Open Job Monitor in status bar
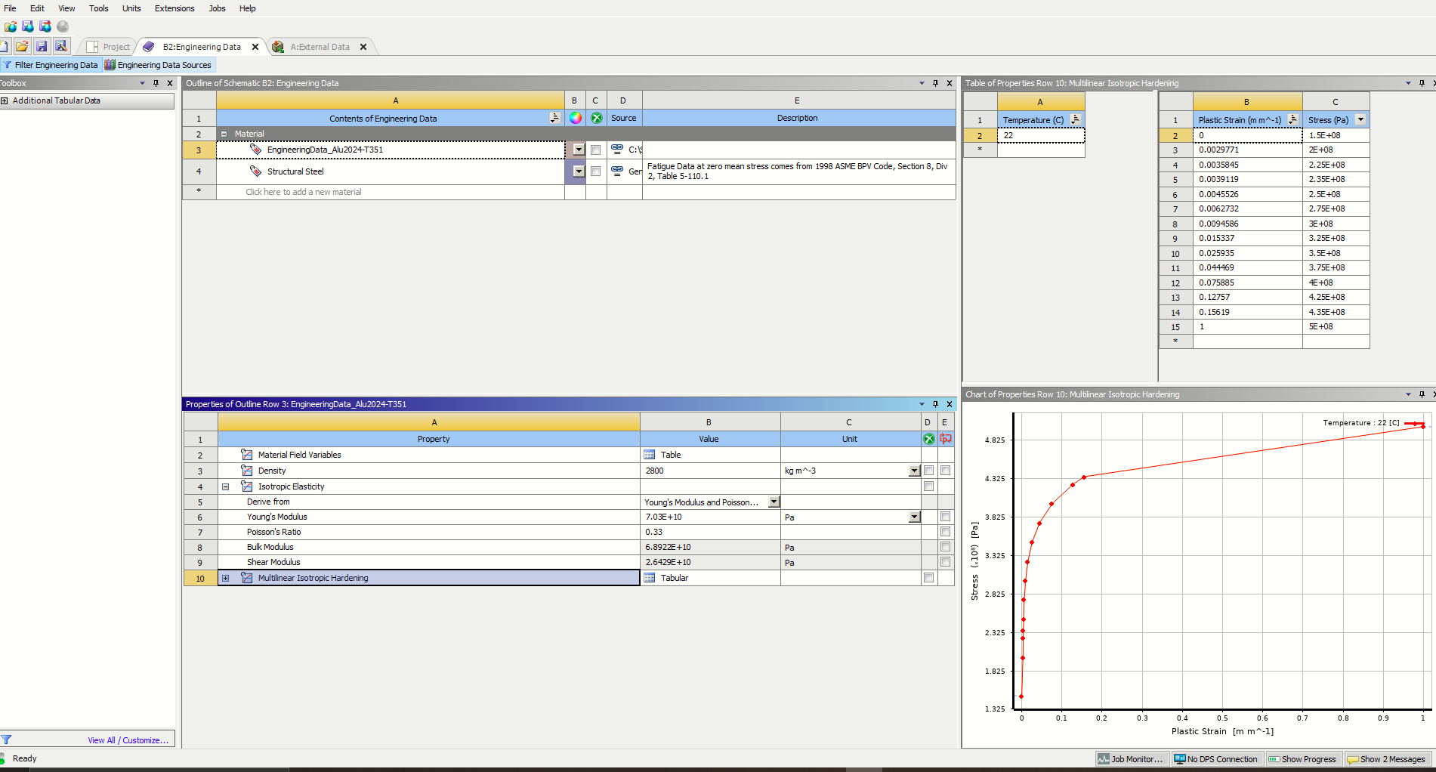The image size is (1436, 772). pyautogui.click(x=1131, y=759)
